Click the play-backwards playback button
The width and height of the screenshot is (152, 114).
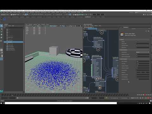(143, 95)
